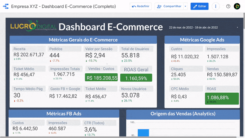Open the three-dot more options menu
The width and height of the screenshot is (245, 138).
tap(216, 6)
